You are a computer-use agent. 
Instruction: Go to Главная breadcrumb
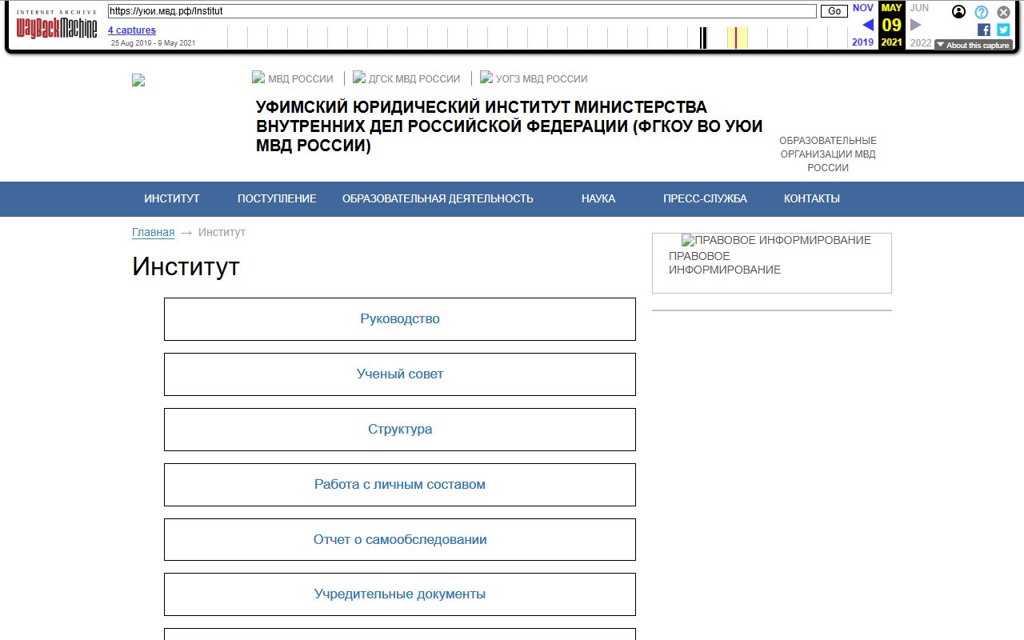pyautogui.click(x=153, y=232)
